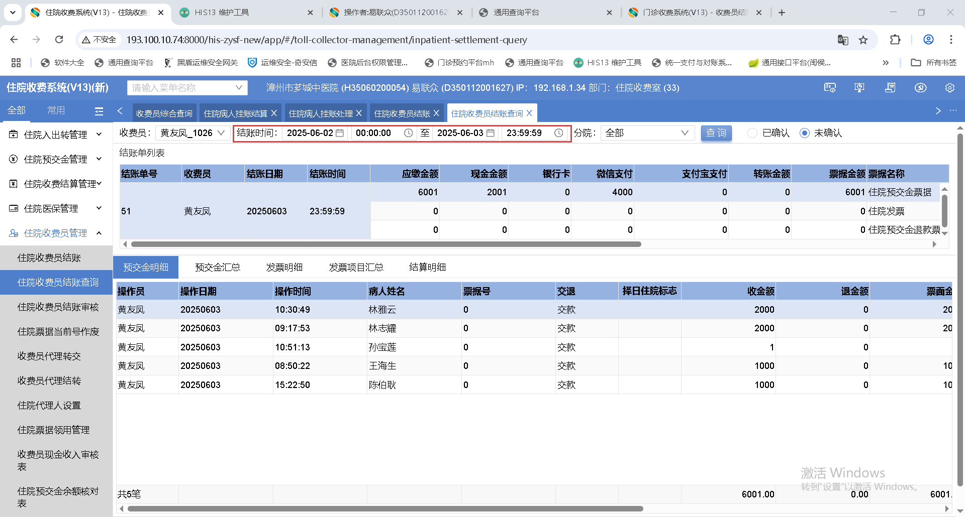The image size is (965, 517).
Task: Click the settings gear icon in header
Action: [949, 88]
